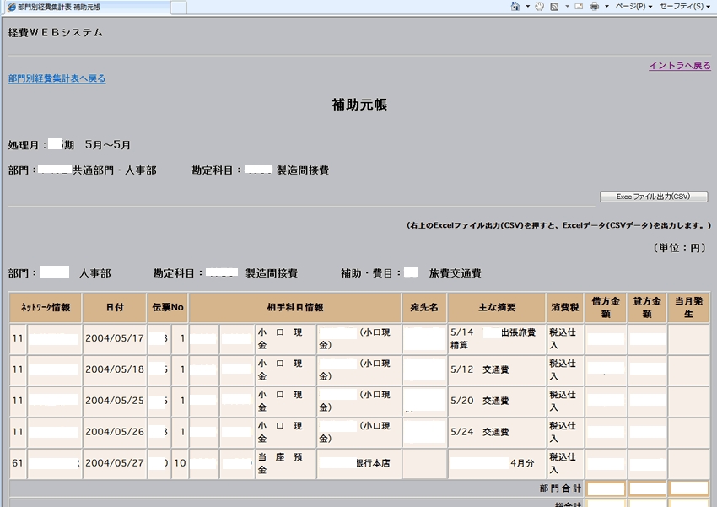This screenshot has width=717, height=507.
Task: Click the 部門合計 貸方金額 total box
Action: [x=647, y=488]
